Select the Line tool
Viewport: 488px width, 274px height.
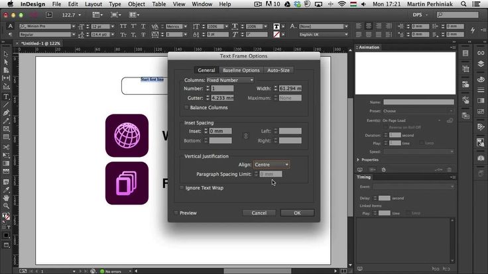[6, 105]
